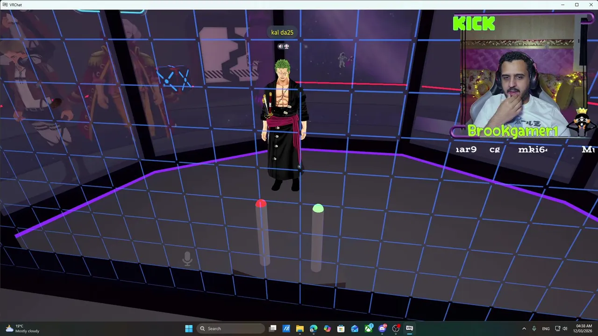Screen dimensions: 598x336
Task: Toggle the in-game microphone indicator
Action: (187, 259)
